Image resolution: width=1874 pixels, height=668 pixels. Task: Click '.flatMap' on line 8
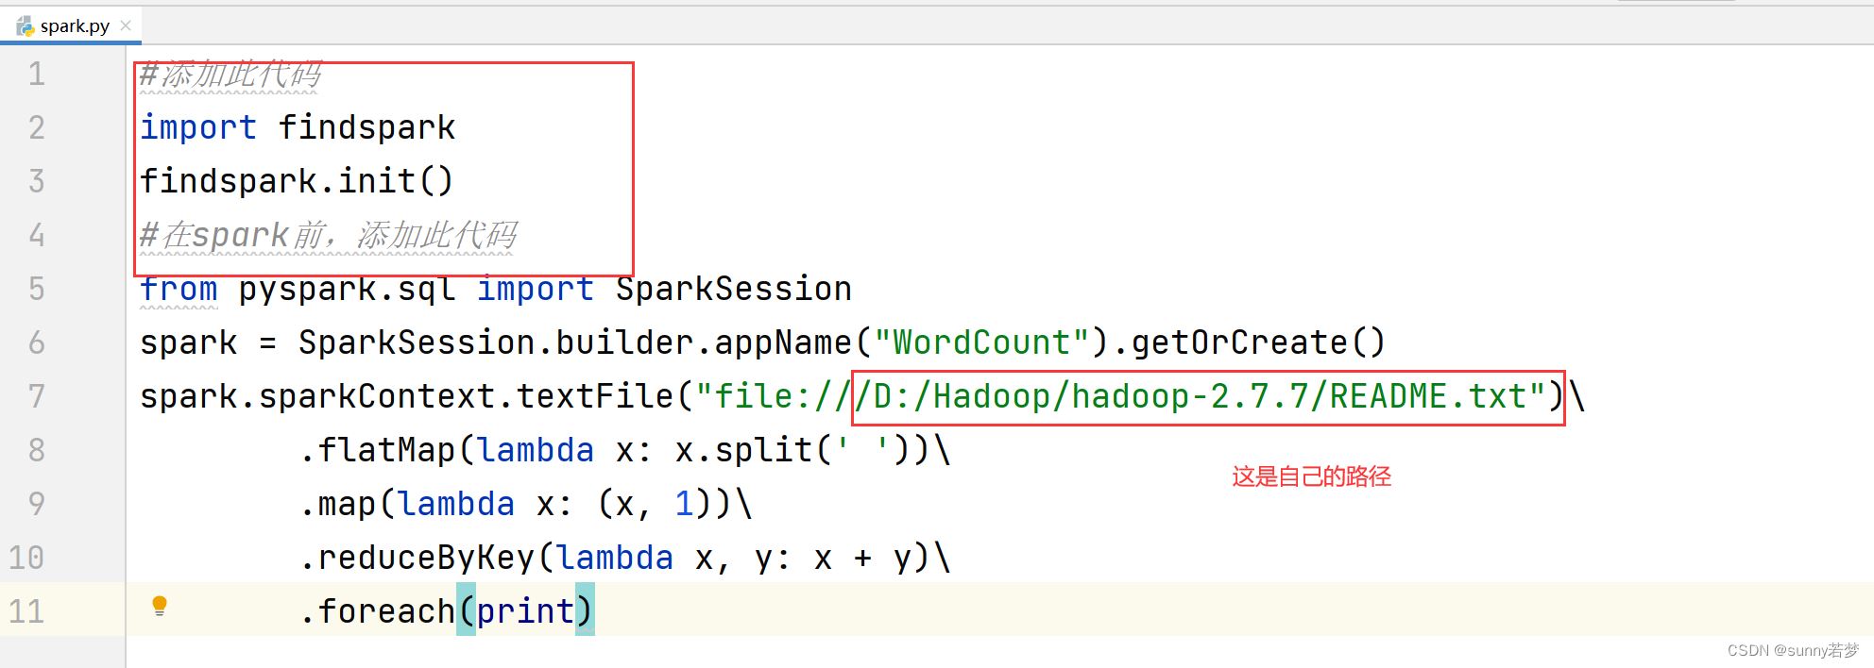378,450
